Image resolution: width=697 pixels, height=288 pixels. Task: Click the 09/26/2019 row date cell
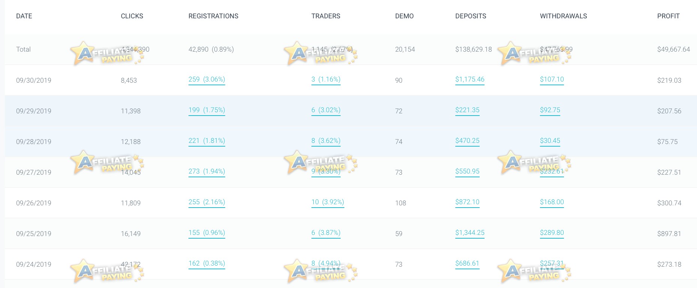(x=34, y=203)
